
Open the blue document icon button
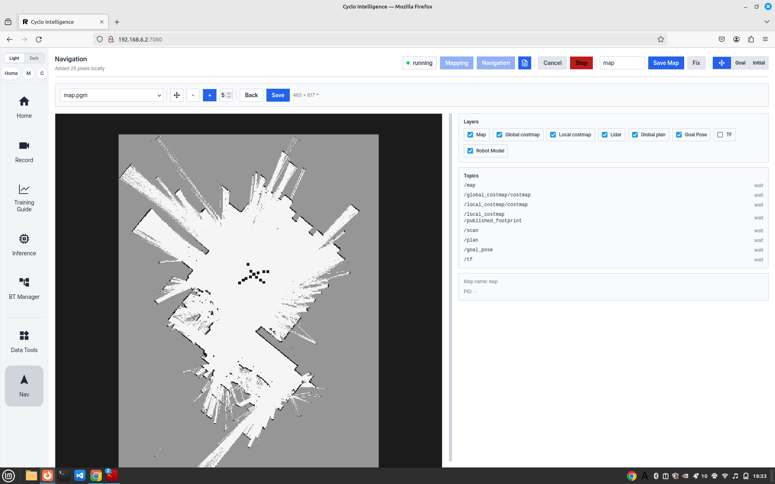click(525, 63)
